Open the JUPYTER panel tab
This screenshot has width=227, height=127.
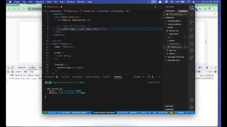pos(65,77)
